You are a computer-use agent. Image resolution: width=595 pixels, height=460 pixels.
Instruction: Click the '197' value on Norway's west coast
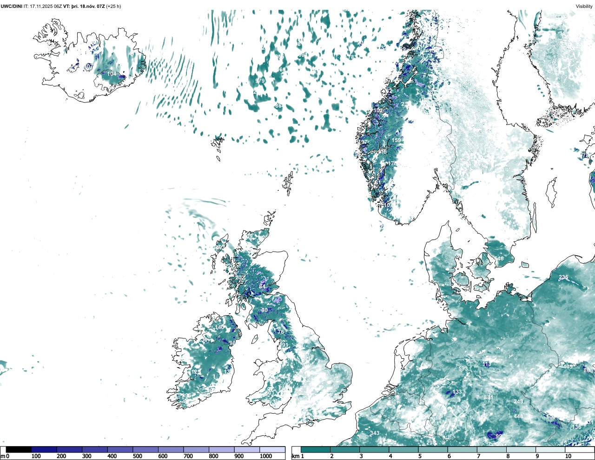coord(363,143)
